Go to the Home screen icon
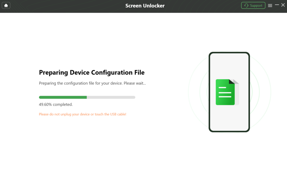 (x=6, y=5)
